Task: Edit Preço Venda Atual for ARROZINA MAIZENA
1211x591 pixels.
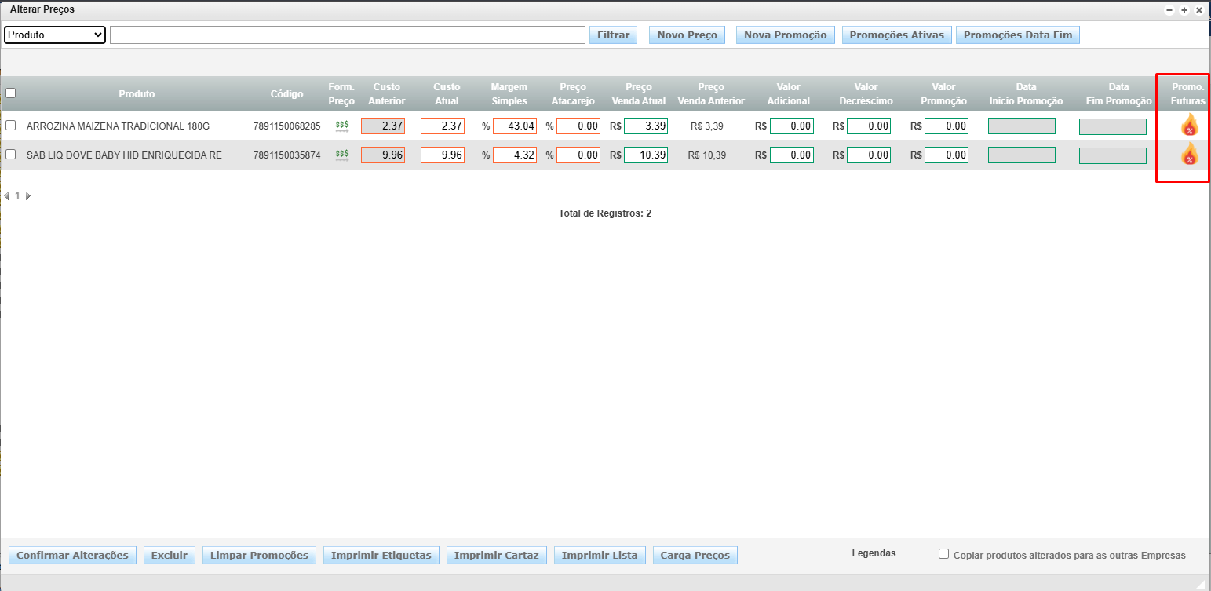Action: coord(645,126)
